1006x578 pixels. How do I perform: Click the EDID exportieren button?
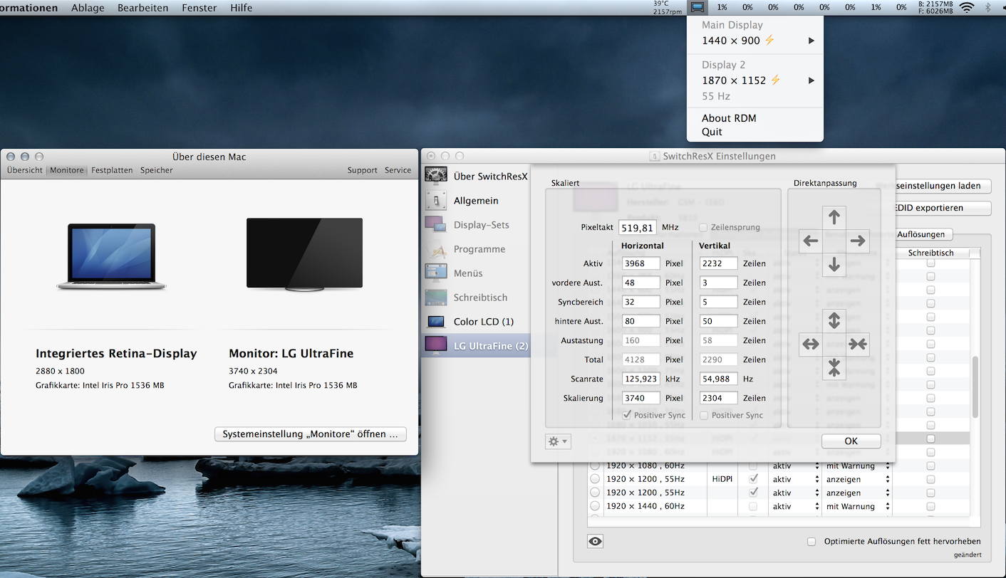point(942,208)
